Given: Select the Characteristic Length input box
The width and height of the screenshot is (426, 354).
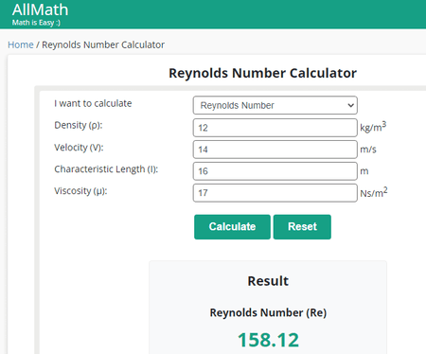Looking at the screenshot, I should pos(275,171).
